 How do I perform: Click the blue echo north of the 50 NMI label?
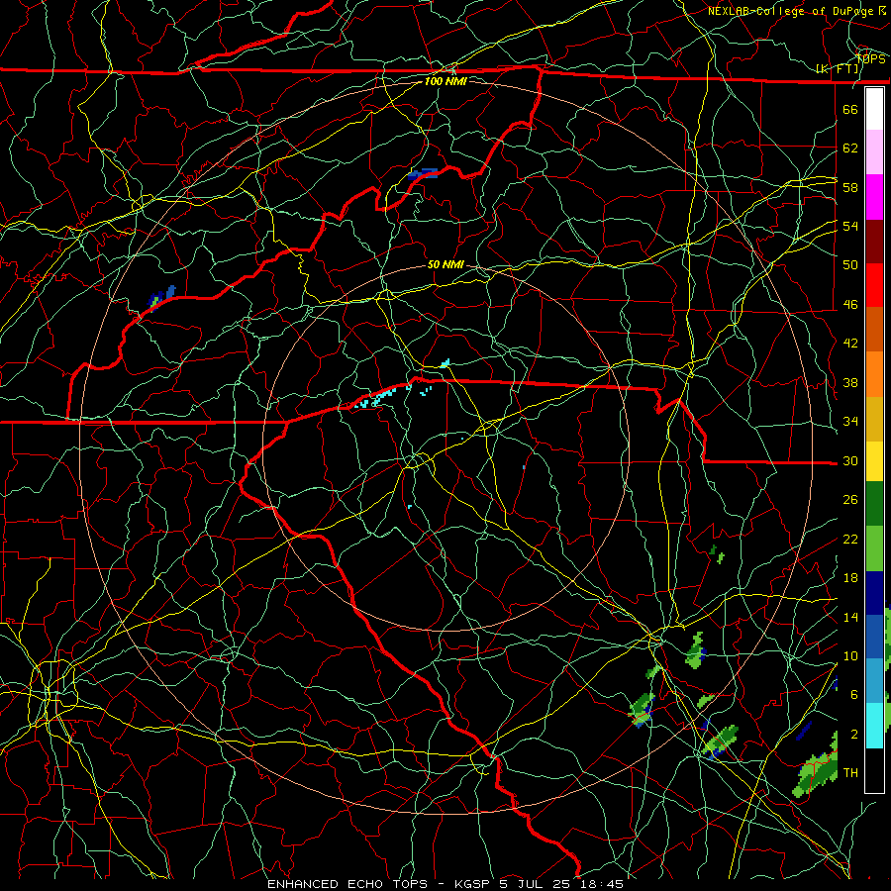(423, 174)
